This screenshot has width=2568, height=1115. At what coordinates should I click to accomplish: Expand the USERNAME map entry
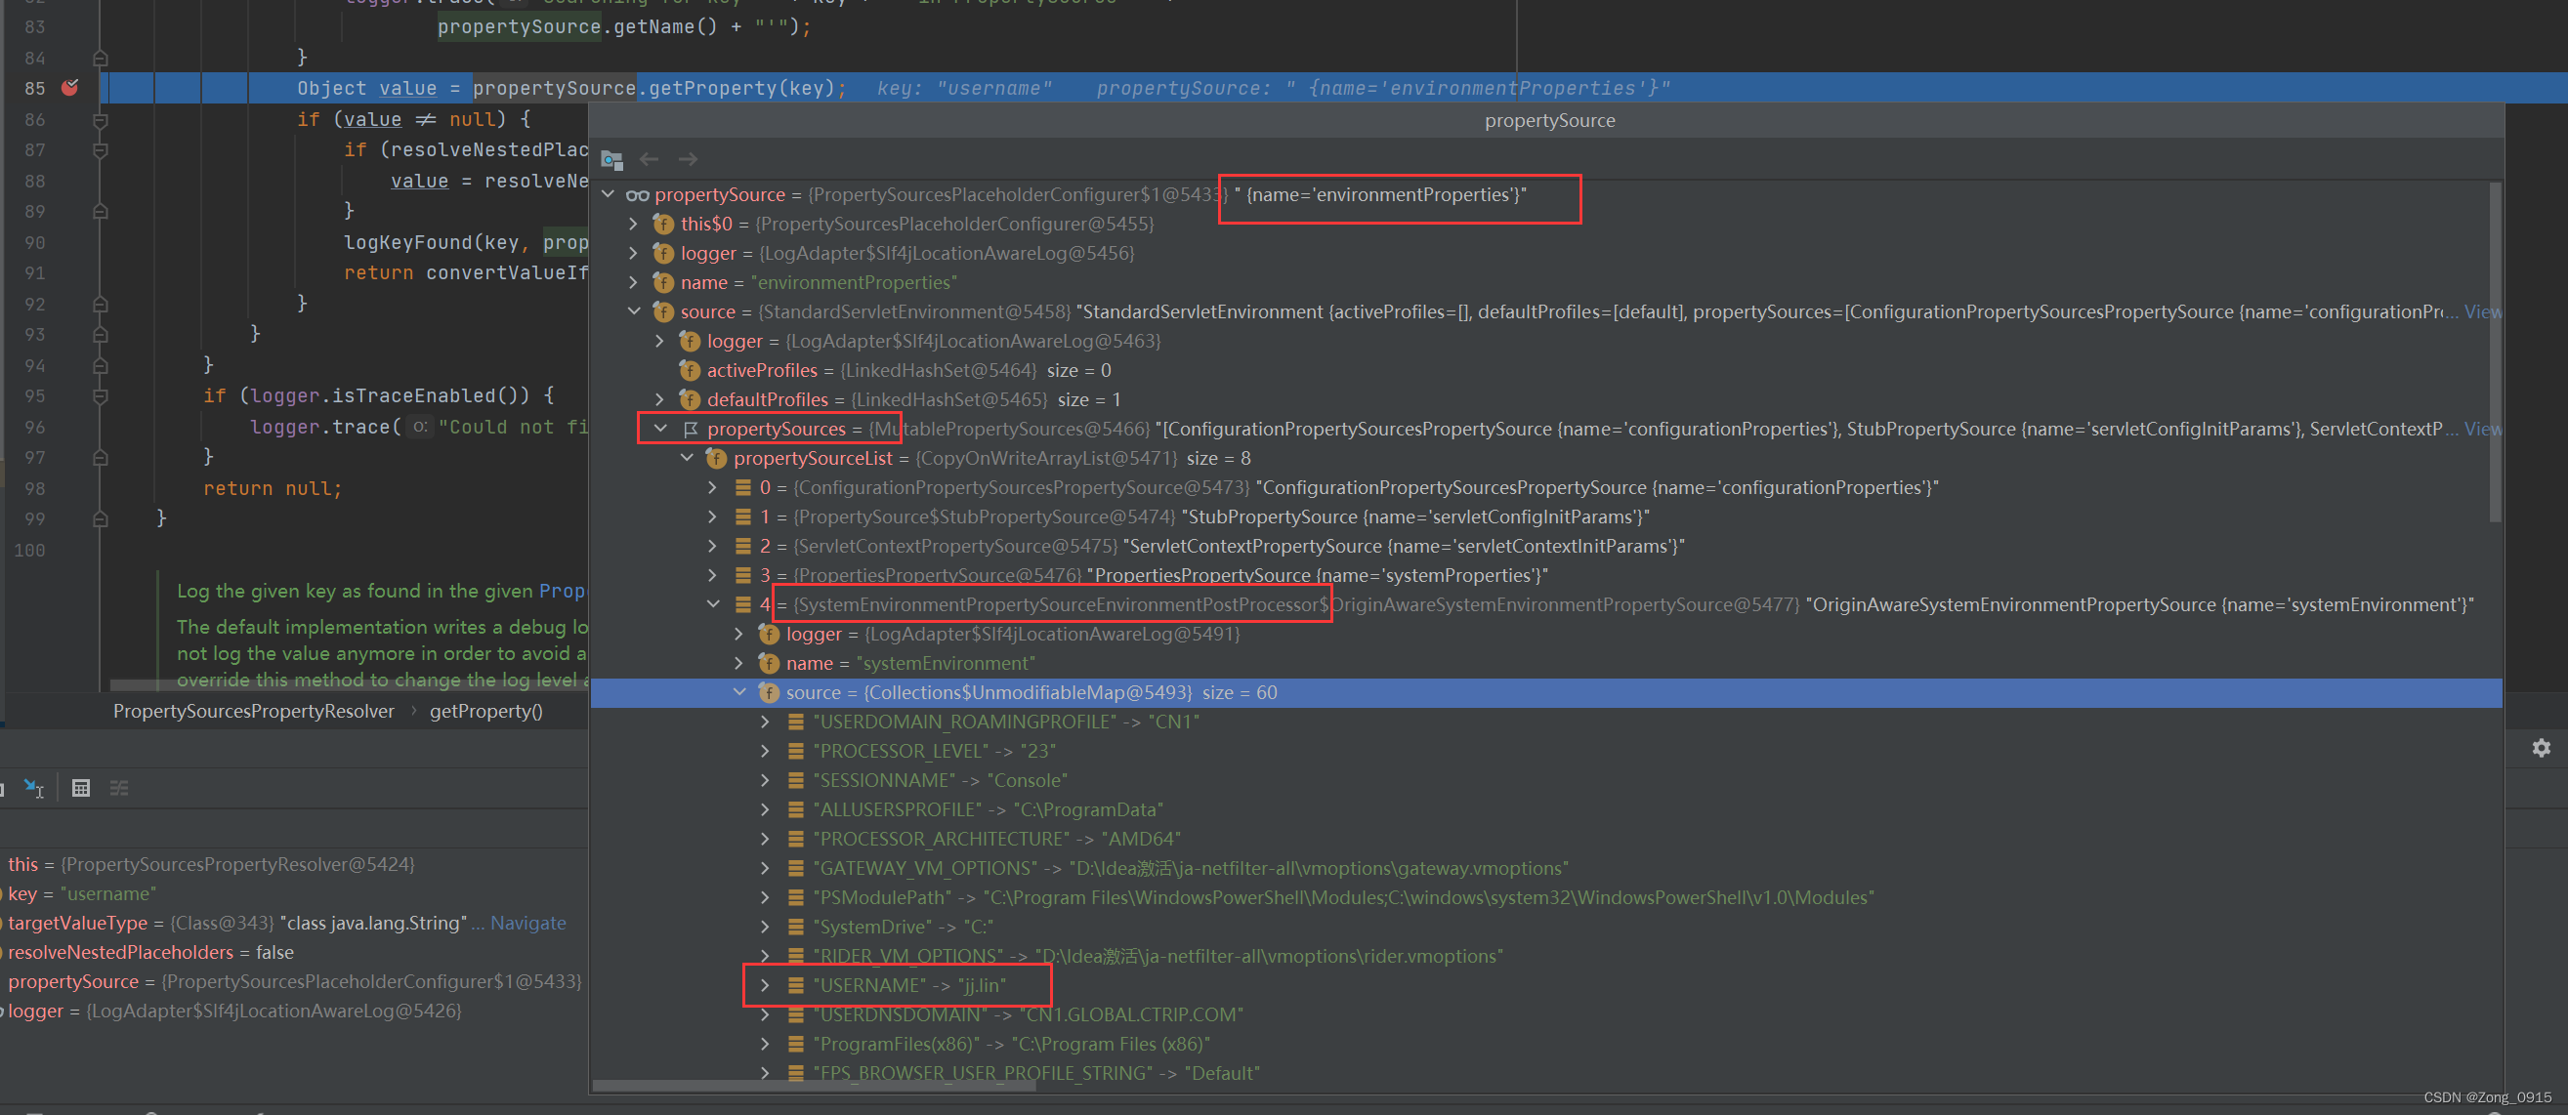[765, 985]
